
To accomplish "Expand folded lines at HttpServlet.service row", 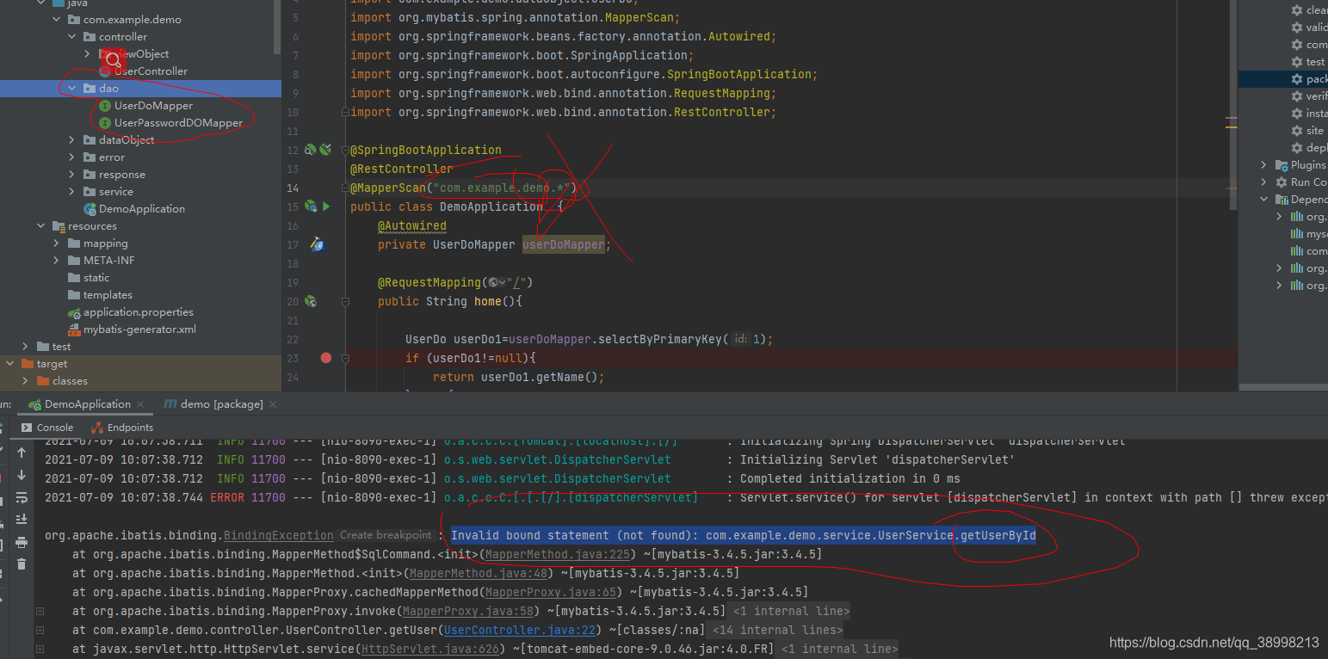I will pyautogui.click(x=40, y=649).
